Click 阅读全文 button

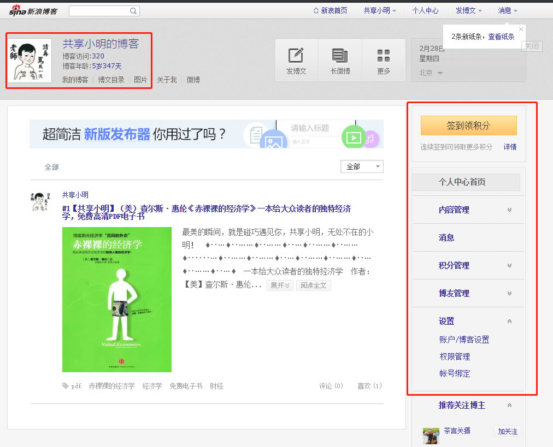pos(314,285)
